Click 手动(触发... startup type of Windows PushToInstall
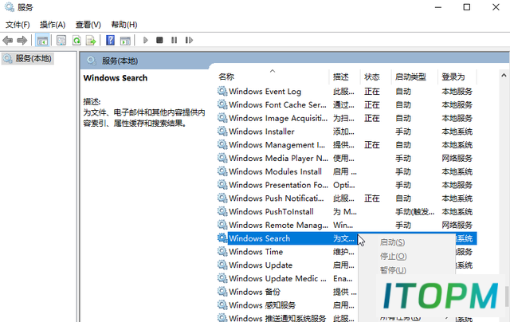Image resolution: width=510 pixels, height=322 pixels. [x=414, y=212]
